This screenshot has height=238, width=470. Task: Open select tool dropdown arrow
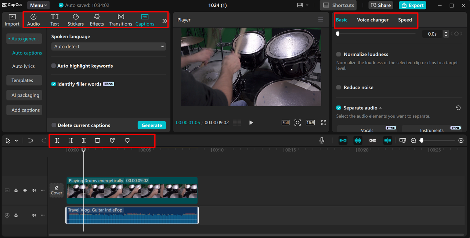(16, 141)
